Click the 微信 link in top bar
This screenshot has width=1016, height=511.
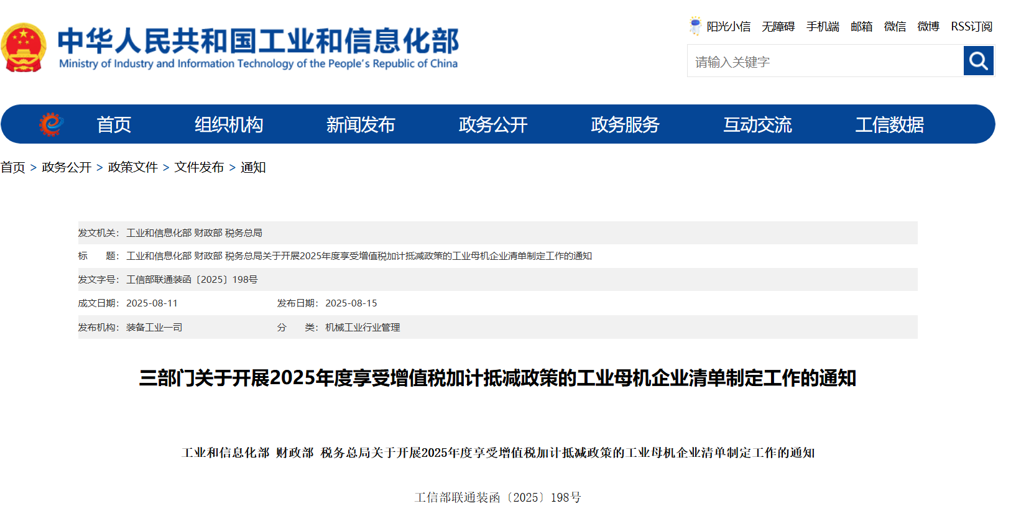(x=895, y=27)
